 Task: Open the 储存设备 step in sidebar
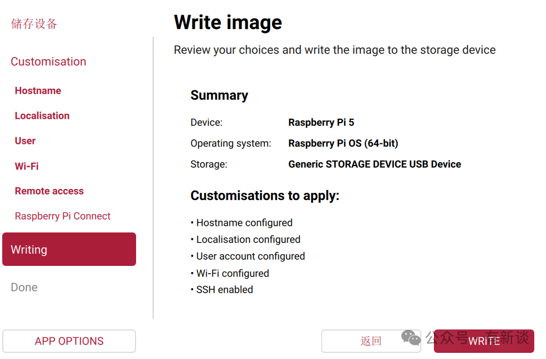(x=34, y=24)
